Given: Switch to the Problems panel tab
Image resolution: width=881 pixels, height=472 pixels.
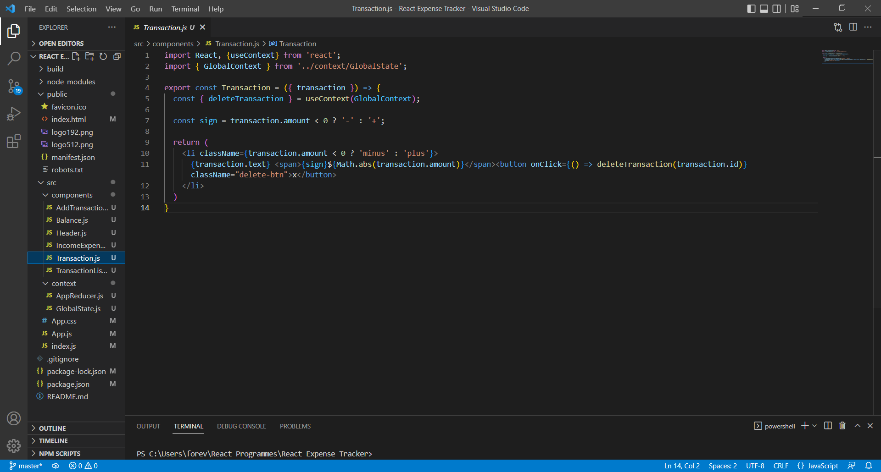Looking at the screenshot, I should (x=295, y=426).
